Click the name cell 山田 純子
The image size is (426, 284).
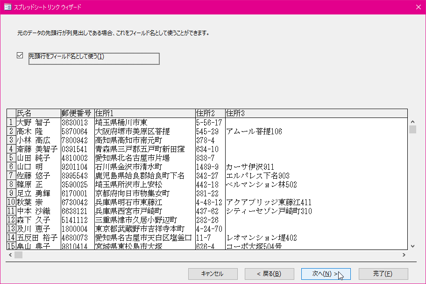click(x=38, y=158)
